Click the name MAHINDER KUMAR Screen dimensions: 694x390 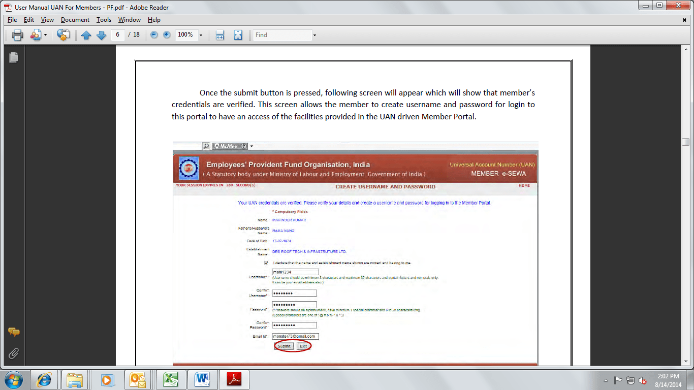[x=289, y=220]
